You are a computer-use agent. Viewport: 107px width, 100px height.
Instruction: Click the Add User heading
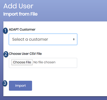[x=18, y=6]
